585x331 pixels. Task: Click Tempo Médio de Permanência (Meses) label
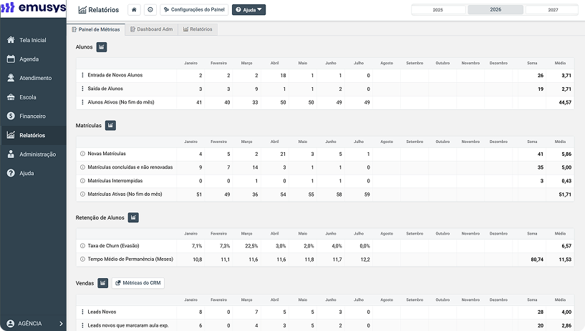[x=130, y=259]
